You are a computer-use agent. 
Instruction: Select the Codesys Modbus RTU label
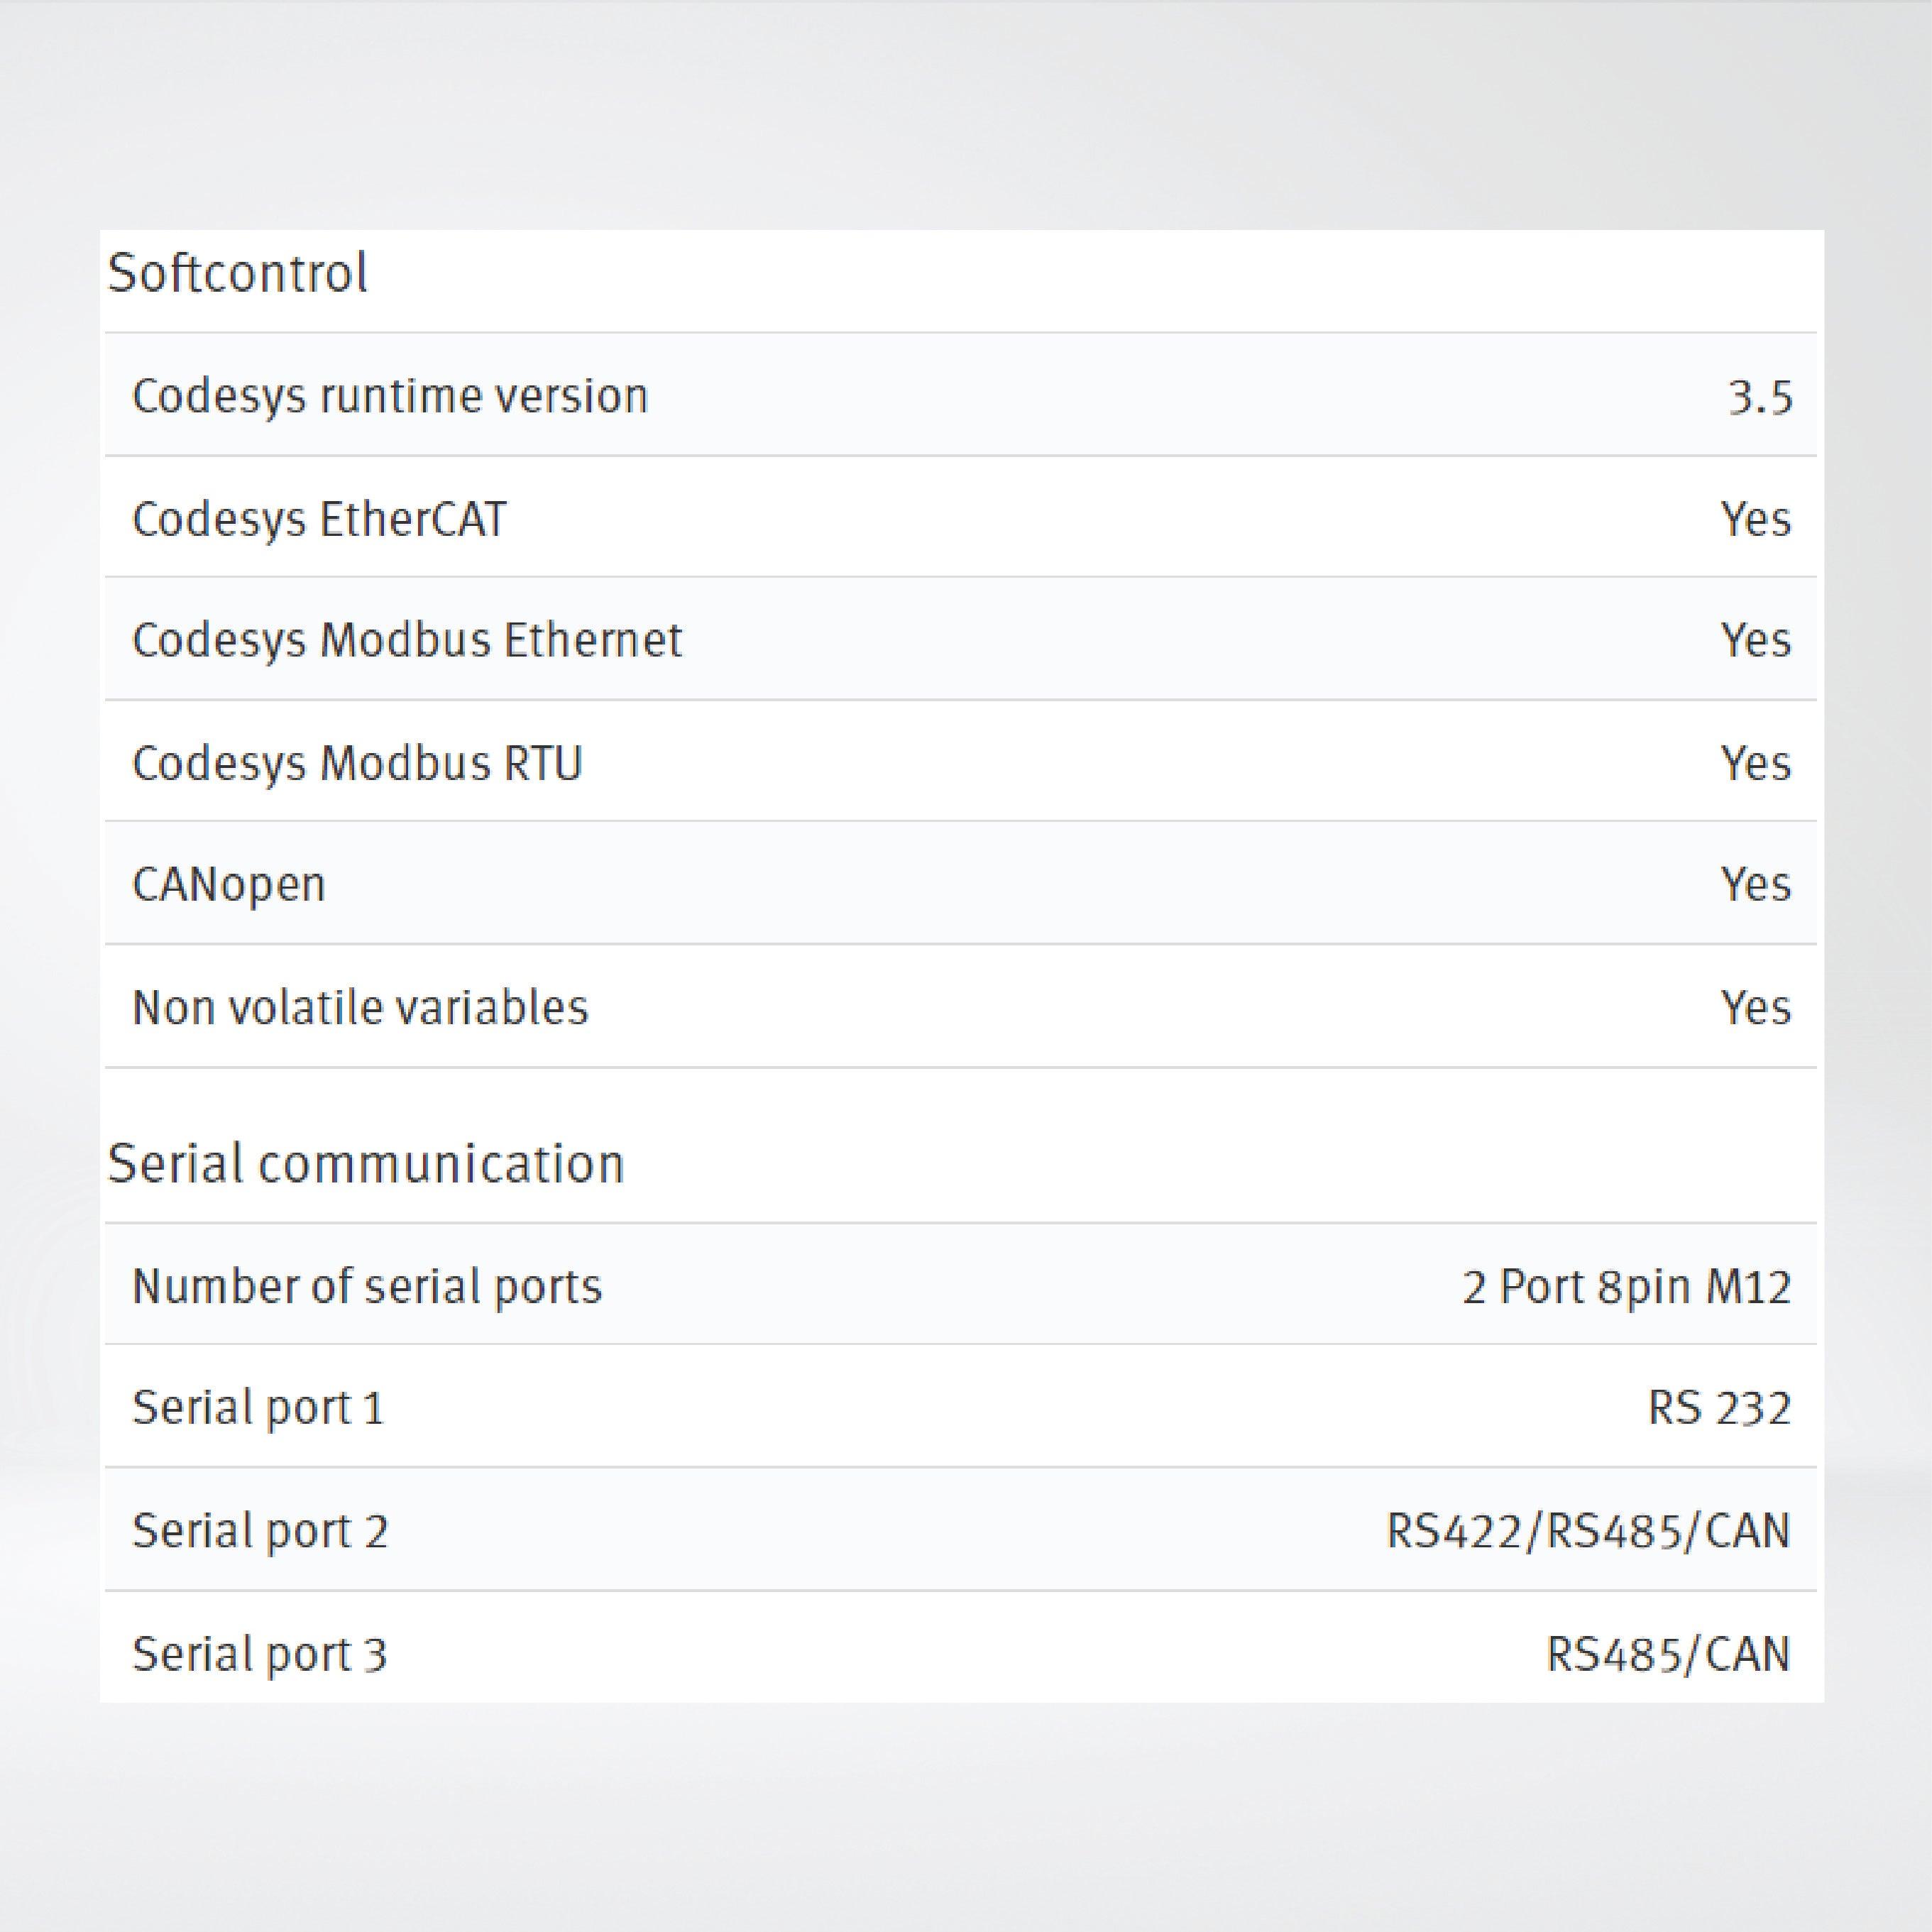point(357,763)
